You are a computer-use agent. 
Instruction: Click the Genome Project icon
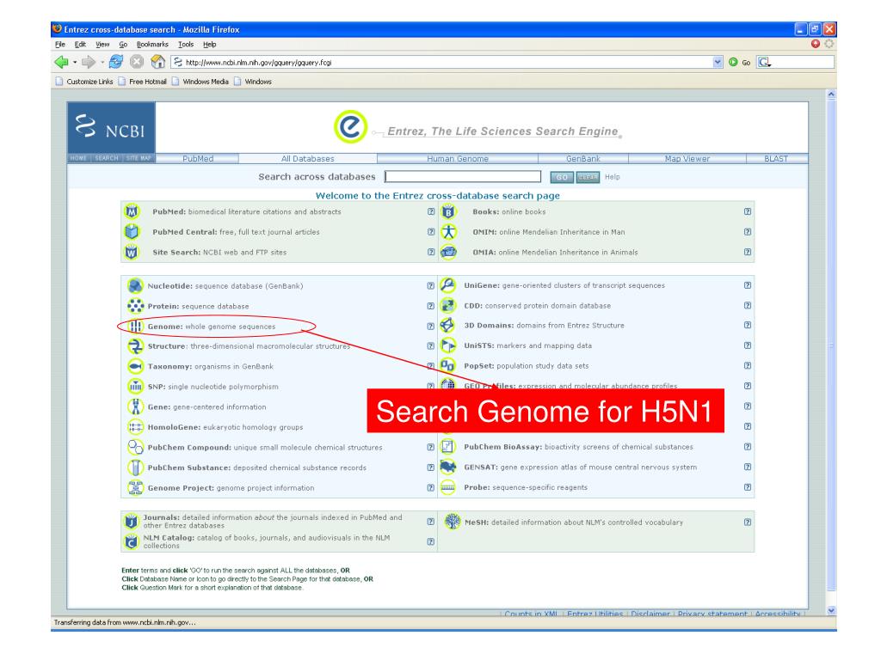click(x=135, y=488)
